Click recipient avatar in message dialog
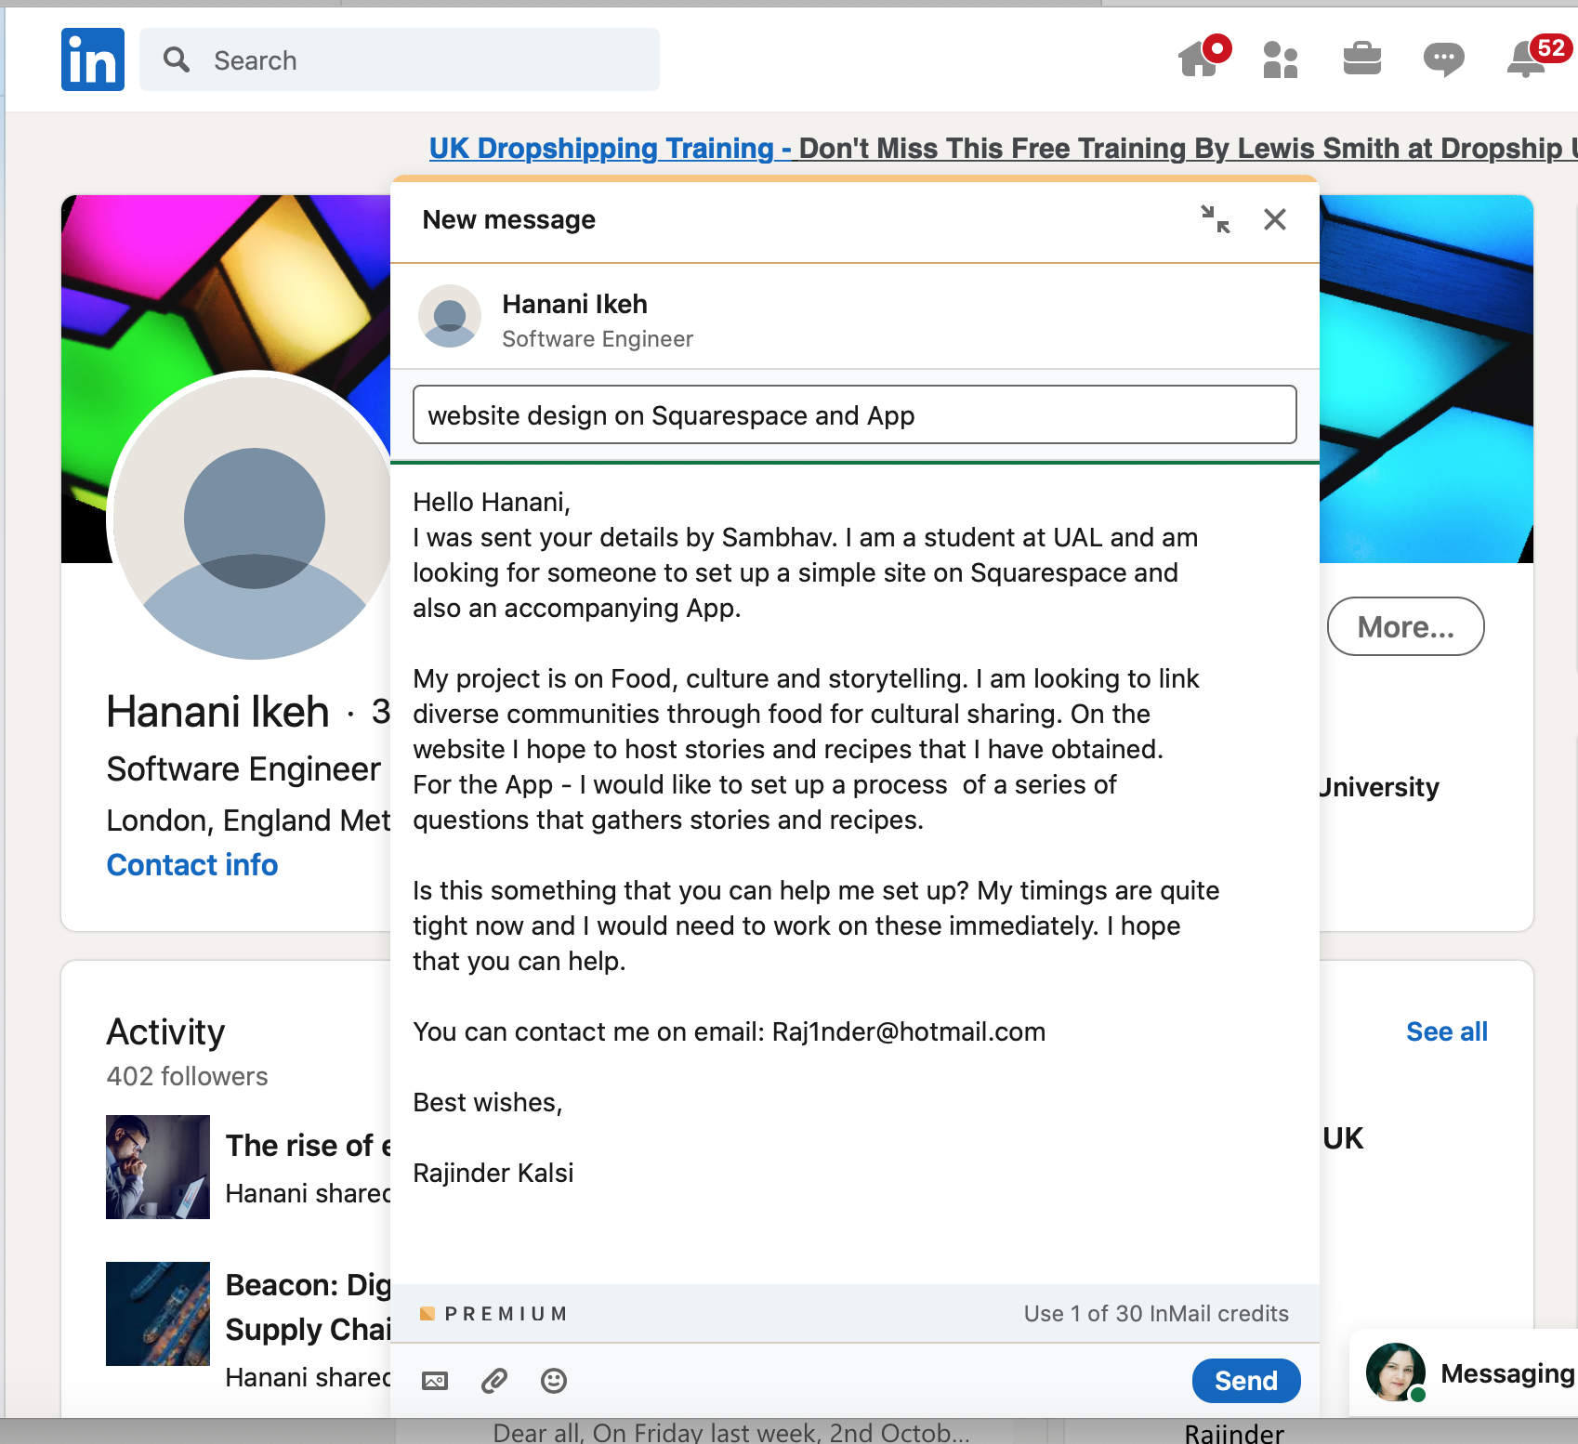This screenshot has height=1444, width=1578. coord(450,316)
